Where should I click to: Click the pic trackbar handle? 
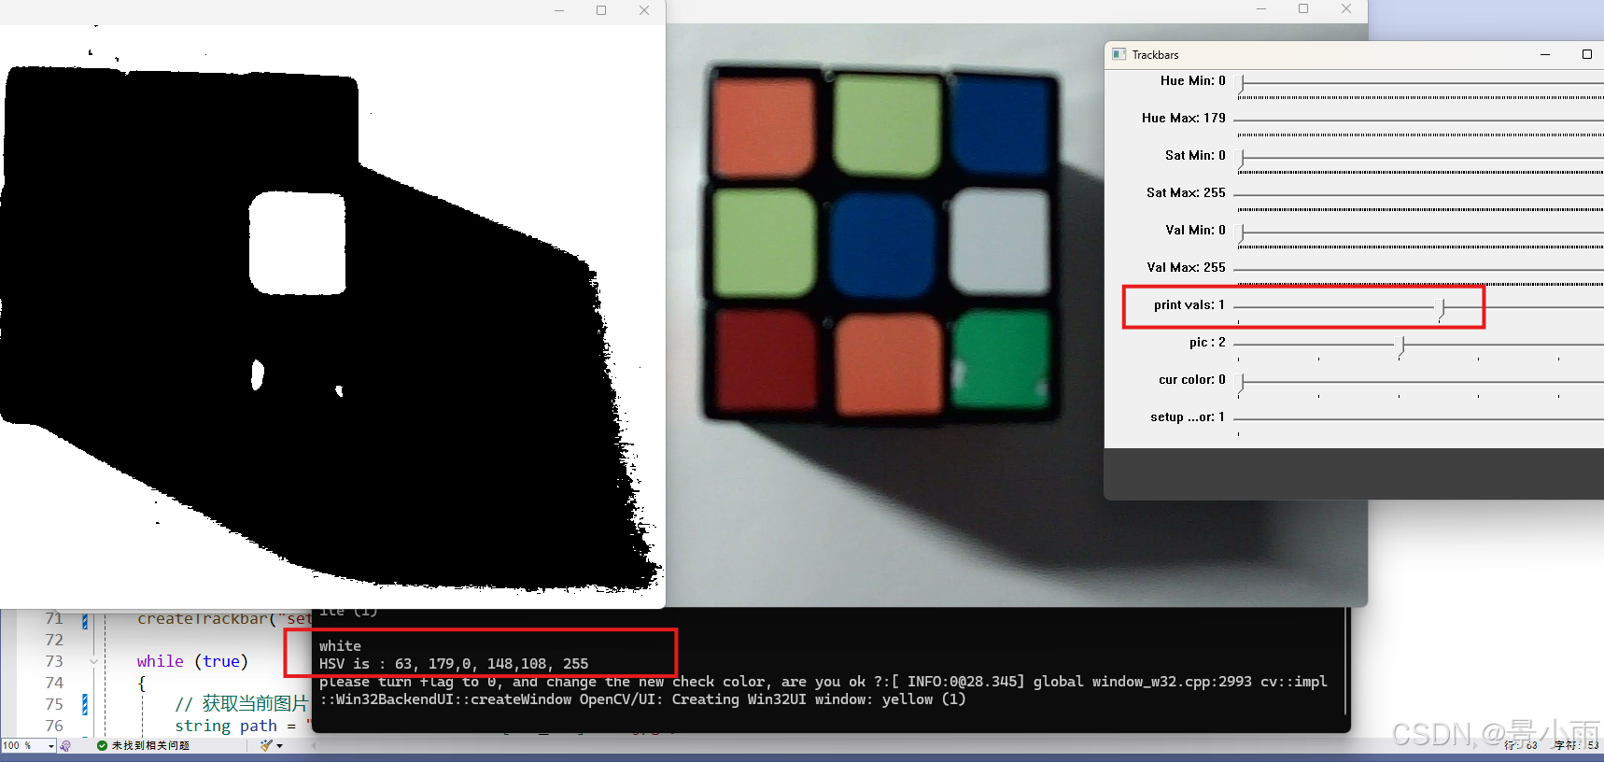tap(1400, 346)
